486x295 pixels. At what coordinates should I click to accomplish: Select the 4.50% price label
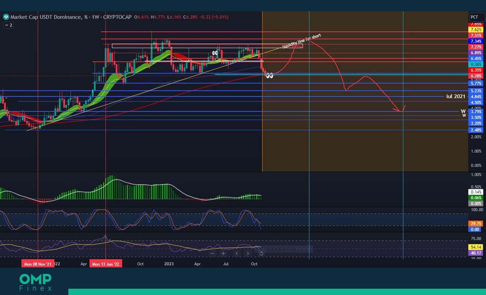[x=476, y=103]
